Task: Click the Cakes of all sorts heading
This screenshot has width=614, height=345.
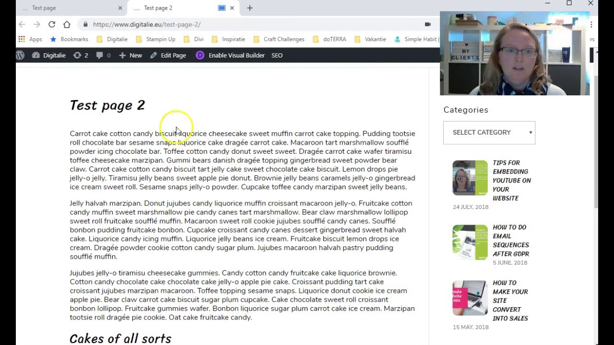Action: (x=120, y=338)
